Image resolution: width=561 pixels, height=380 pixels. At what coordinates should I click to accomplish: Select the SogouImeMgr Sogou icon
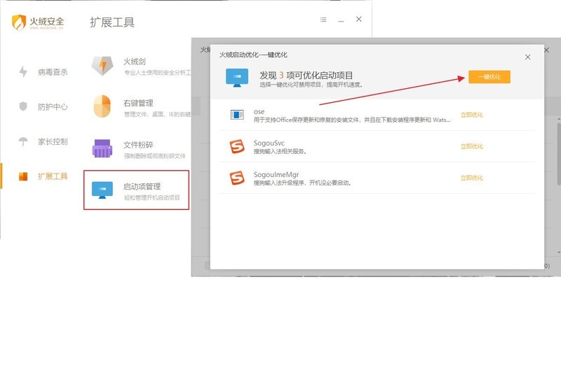point(237,178)
